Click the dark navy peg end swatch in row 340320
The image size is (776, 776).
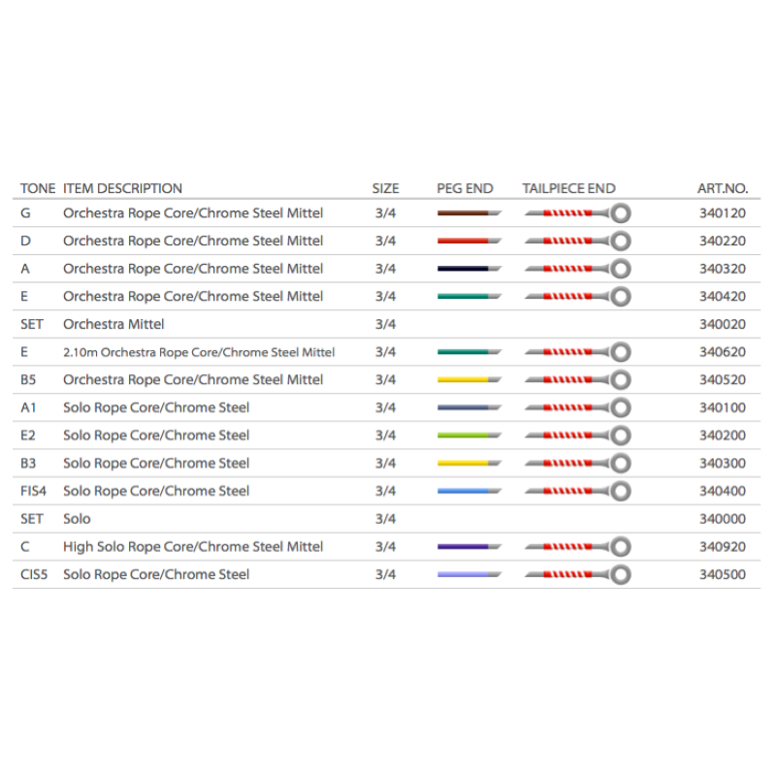(x=469, y=269)
